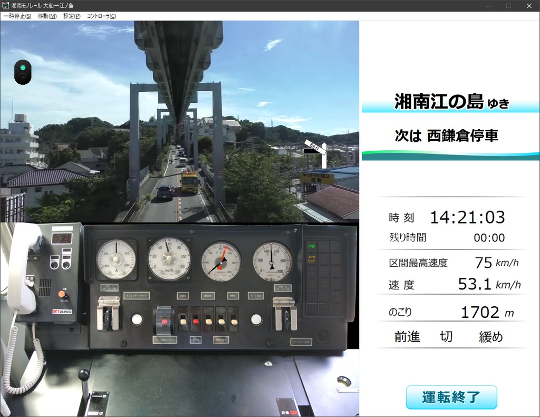The width and height of the screenshot is (540, 417).
Task: Click the ATSセット indicator lamp
Action: [x=312, y=260]
